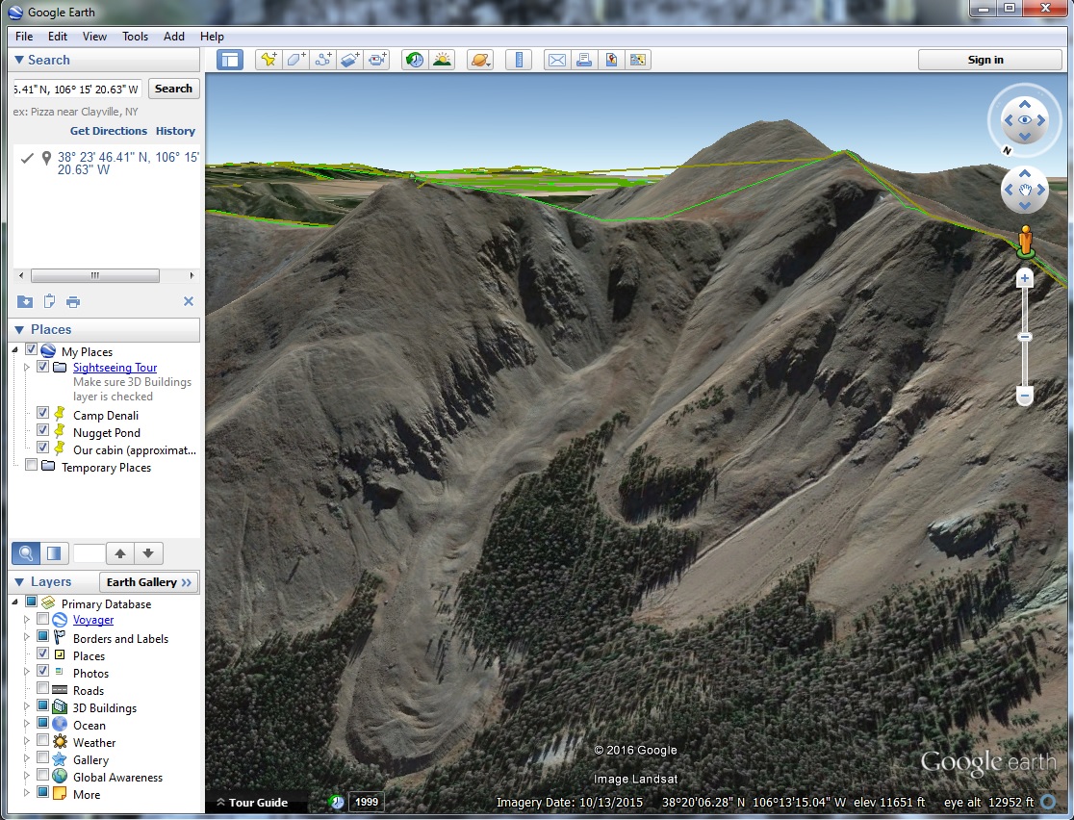Screen dimensions: 1074x820
Task: Click search results horizontal scrollbar thumb
Action: [95, 275]
